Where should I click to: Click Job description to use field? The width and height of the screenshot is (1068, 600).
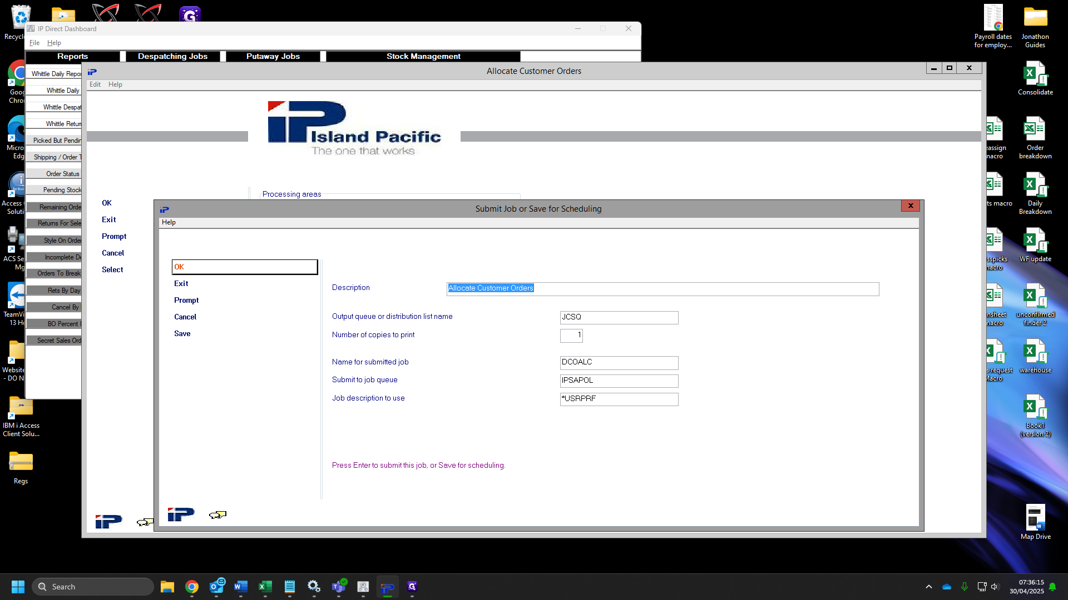point(619,399)
